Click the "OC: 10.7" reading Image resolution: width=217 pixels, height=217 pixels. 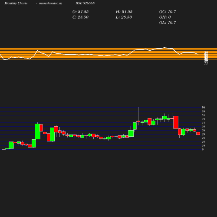(168, 12)
